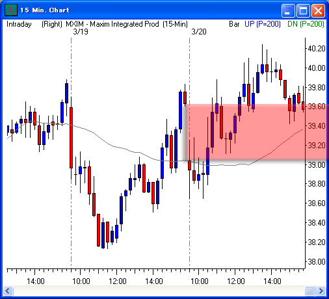Click the 39.20 price axis label
This screenshot has height=299, width=329.
pyautogui.click(x=317, y=146)
